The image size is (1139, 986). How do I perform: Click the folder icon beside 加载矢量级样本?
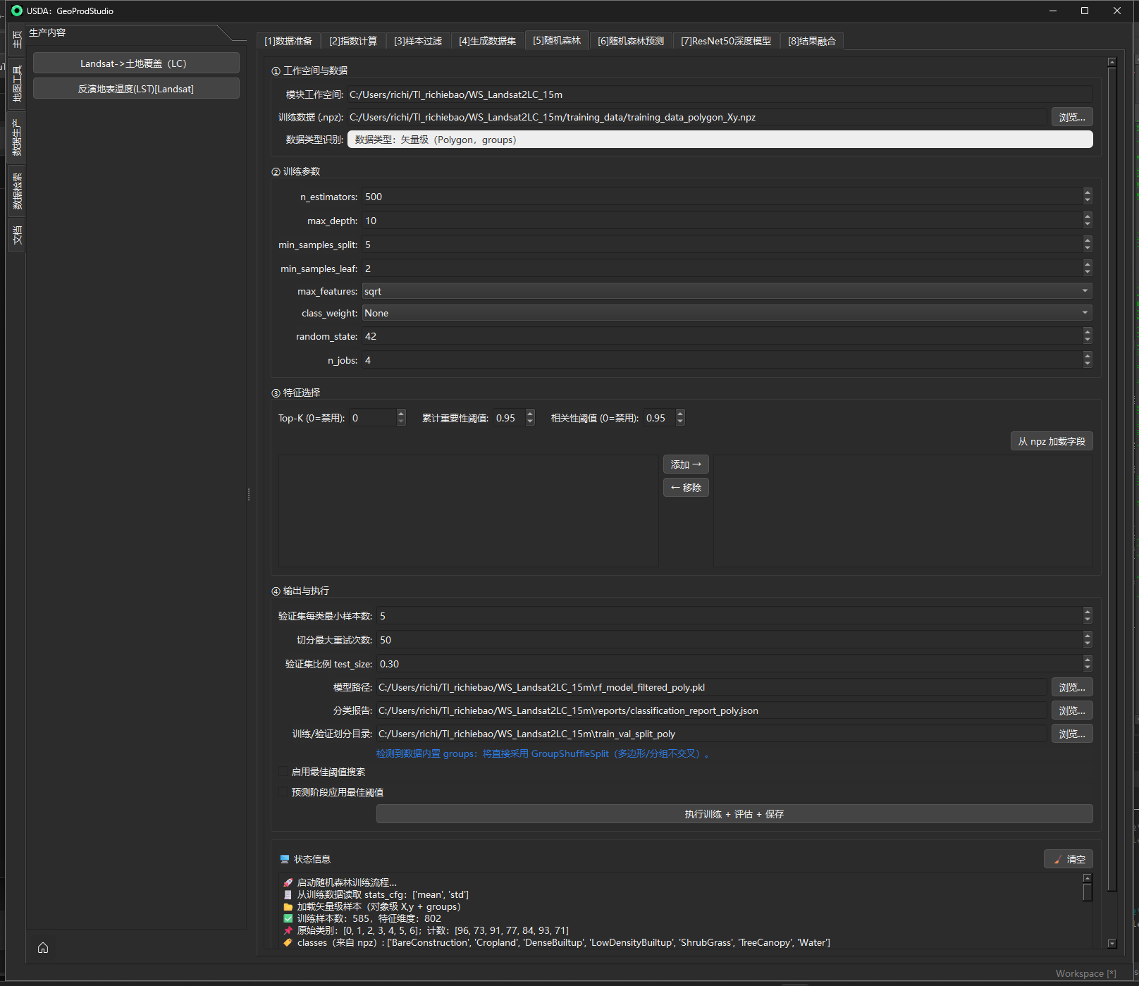288,906
